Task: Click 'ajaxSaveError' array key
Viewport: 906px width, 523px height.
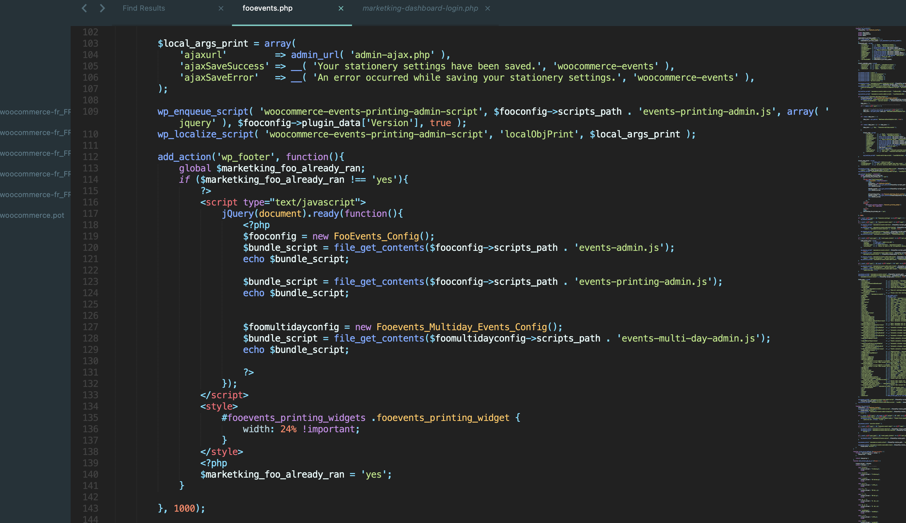Action: (x=219, y=78)
